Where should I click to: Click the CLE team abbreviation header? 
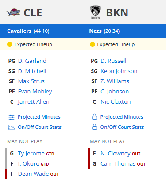pyautogui.click(x=33, y=13)
